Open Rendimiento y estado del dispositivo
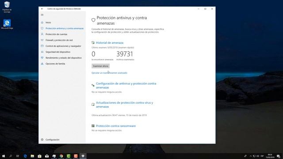283x159 pixels. (64, 58)
